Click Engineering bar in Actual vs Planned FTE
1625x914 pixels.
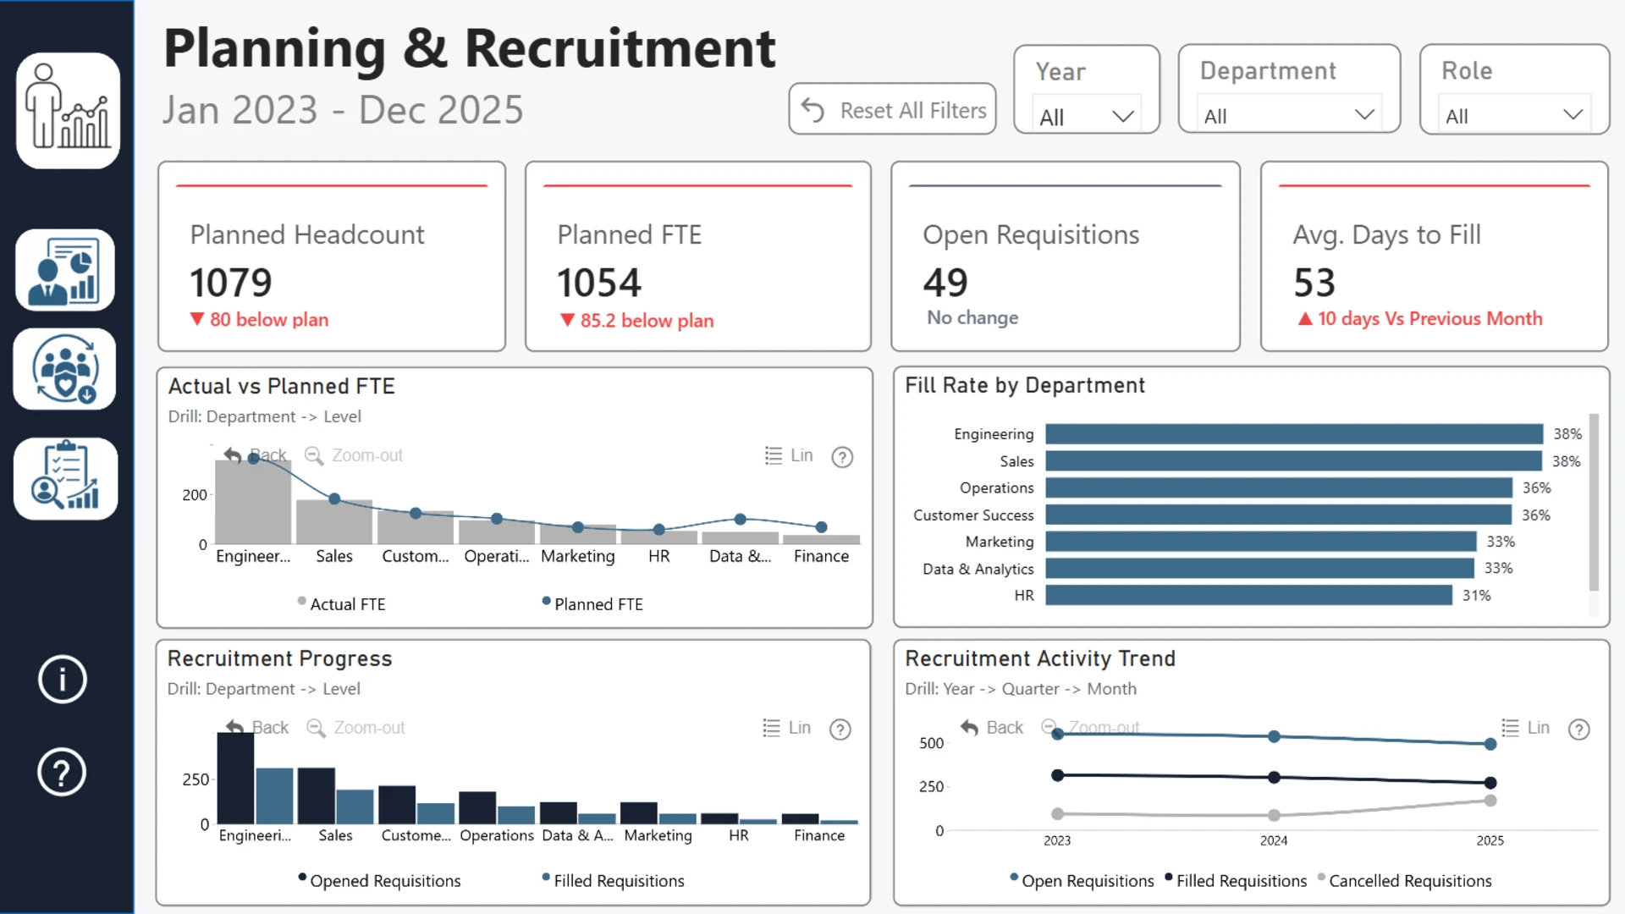coord(253,502)
